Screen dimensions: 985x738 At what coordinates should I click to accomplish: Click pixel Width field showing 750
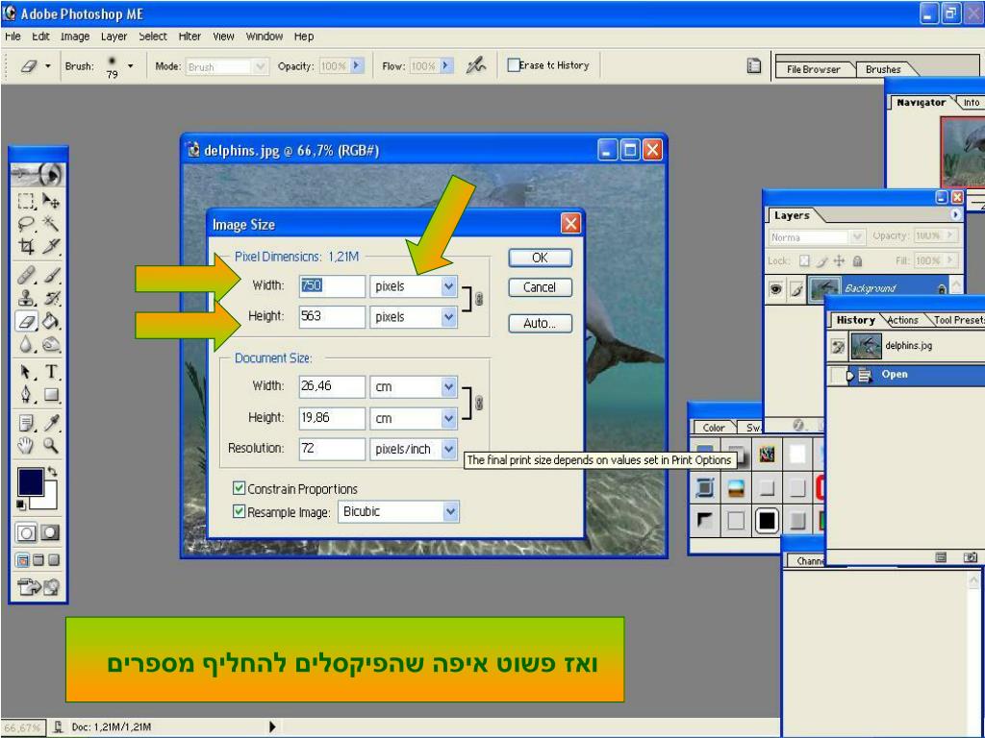332,286
